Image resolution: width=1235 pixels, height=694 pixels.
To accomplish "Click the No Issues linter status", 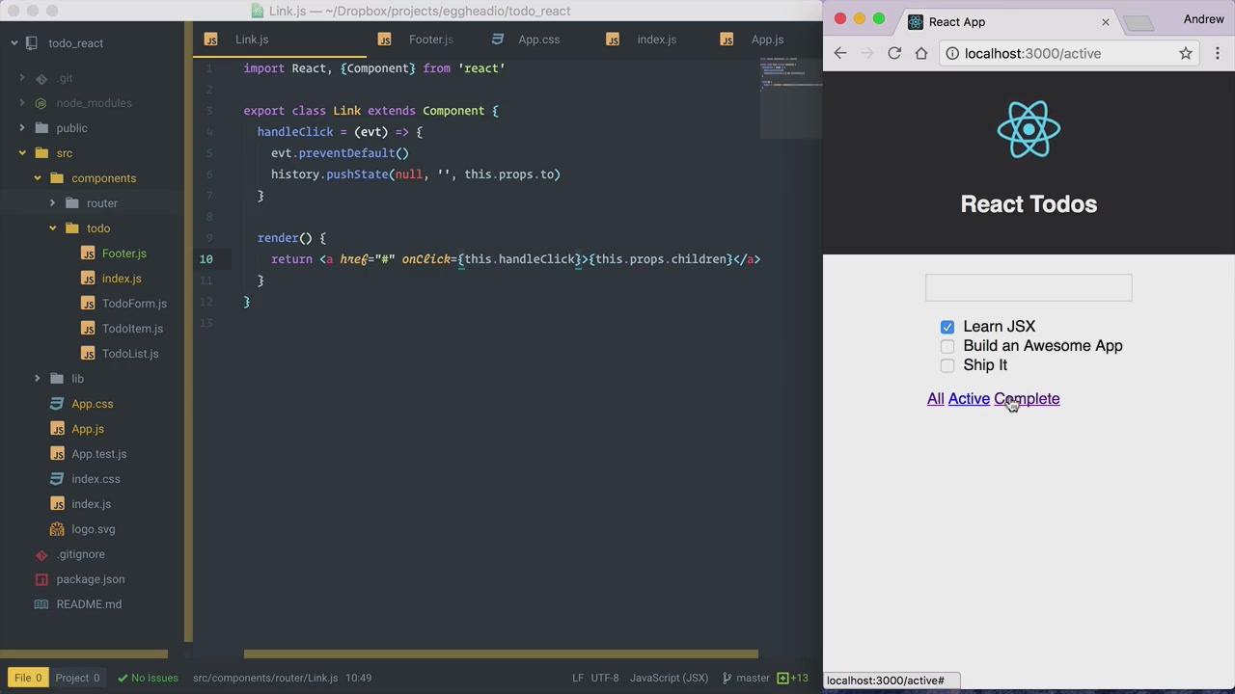I will tap(148, 678).
